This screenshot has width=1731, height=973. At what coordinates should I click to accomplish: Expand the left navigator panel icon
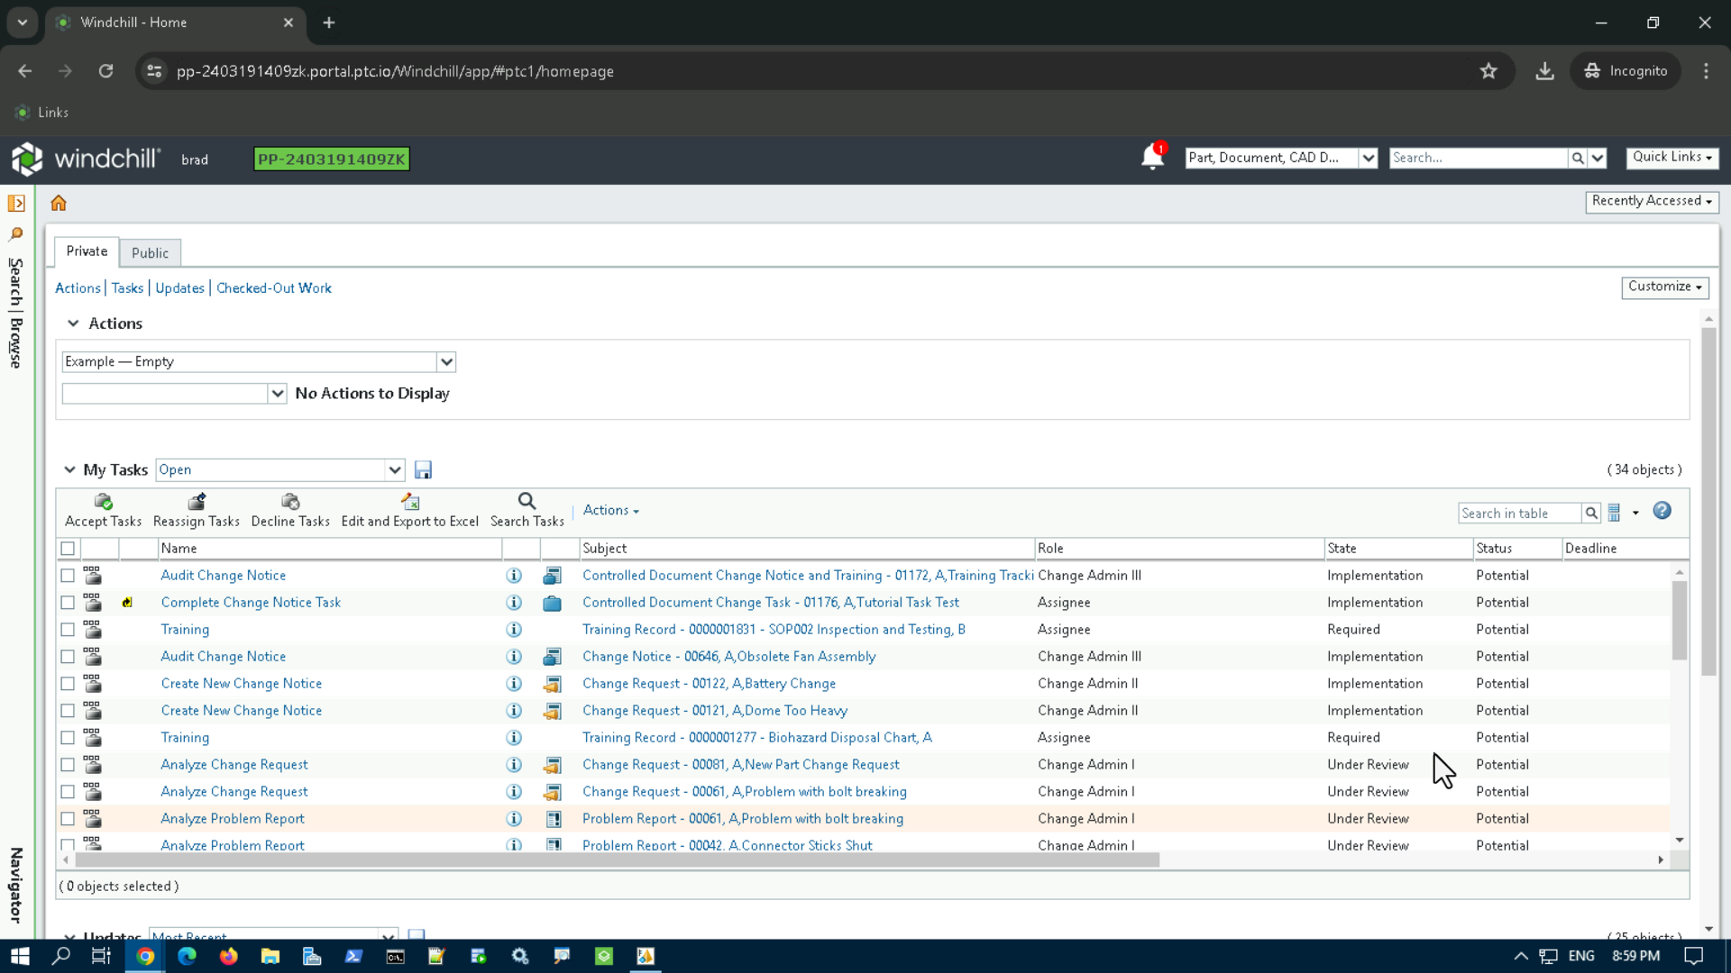[16, 204]
